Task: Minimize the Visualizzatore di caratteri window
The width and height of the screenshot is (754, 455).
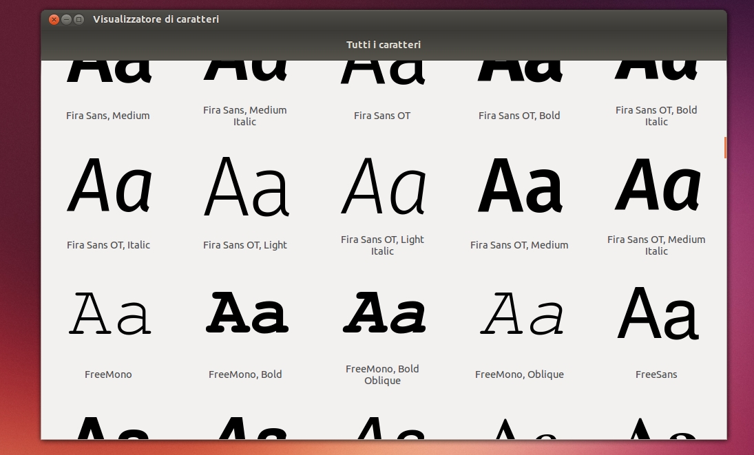Action: [x=66, y=19]
